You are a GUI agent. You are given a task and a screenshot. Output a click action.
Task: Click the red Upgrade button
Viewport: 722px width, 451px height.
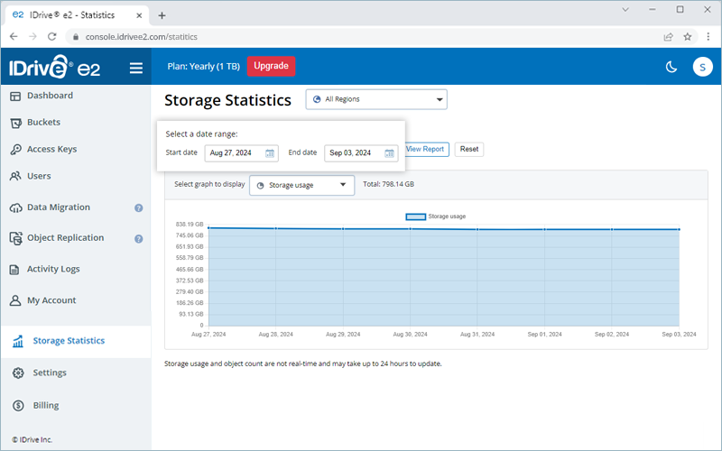point(271,66)
